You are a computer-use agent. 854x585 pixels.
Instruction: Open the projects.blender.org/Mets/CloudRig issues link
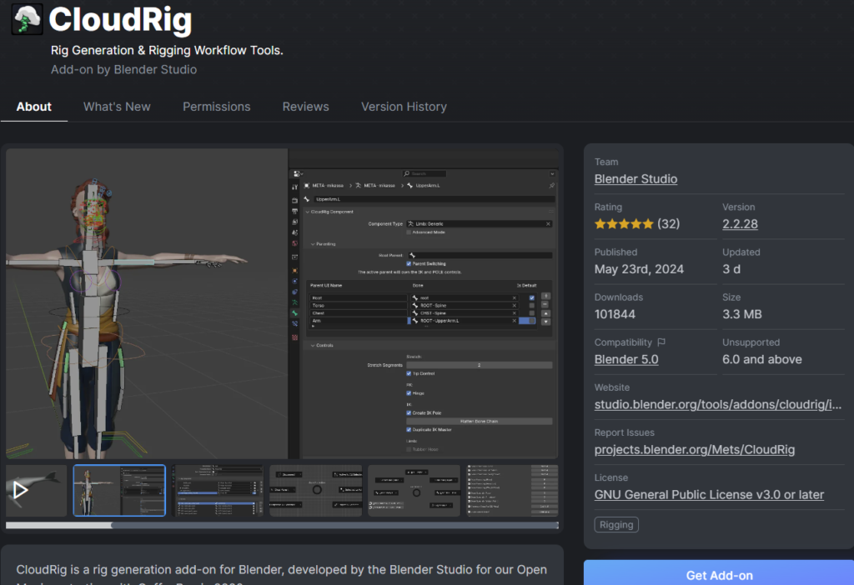(x=695, y=449)
